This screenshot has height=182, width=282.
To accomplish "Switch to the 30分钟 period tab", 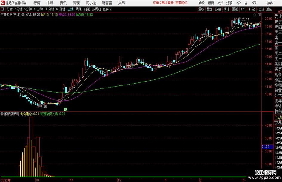I will click(50, 9).
